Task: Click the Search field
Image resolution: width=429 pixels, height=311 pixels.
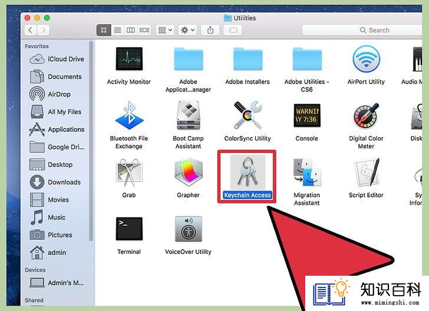Action: pos(362,30)
